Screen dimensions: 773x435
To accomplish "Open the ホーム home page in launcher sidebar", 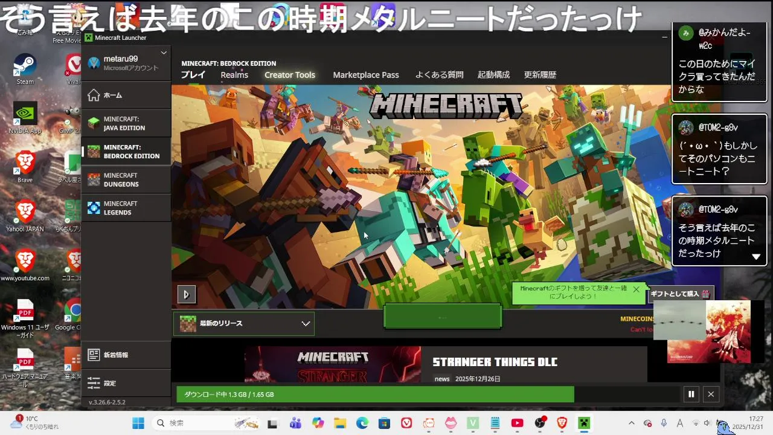I will (x=126, y=95).
